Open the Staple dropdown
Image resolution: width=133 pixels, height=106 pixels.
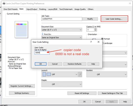[x=62, y=84]
